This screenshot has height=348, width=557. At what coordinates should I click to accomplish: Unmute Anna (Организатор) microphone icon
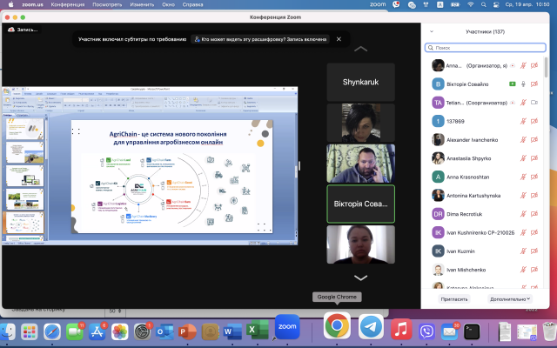(x=523, y=66)
